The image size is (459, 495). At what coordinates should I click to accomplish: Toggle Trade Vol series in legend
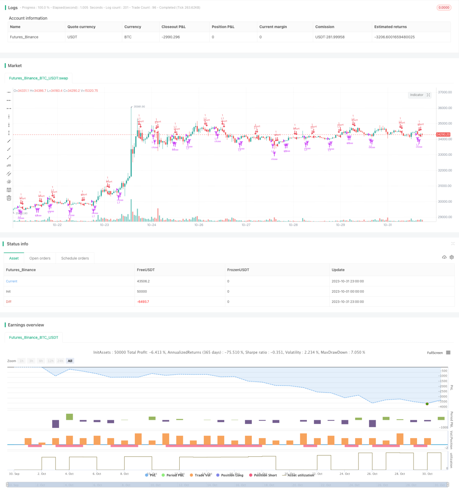pyautogui.click(x=200, y=475)
